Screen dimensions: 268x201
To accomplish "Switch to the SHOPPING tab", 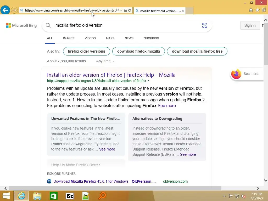I will [152, 38].
